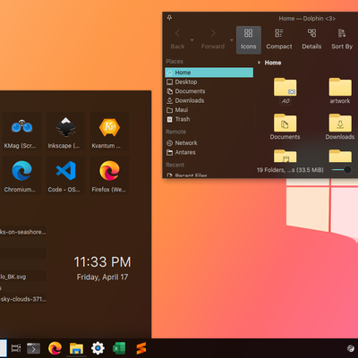Select Home in the Places panel
The height and width of the screenshot is (358, 358).
pyautogui.click(x=209, y=72)
